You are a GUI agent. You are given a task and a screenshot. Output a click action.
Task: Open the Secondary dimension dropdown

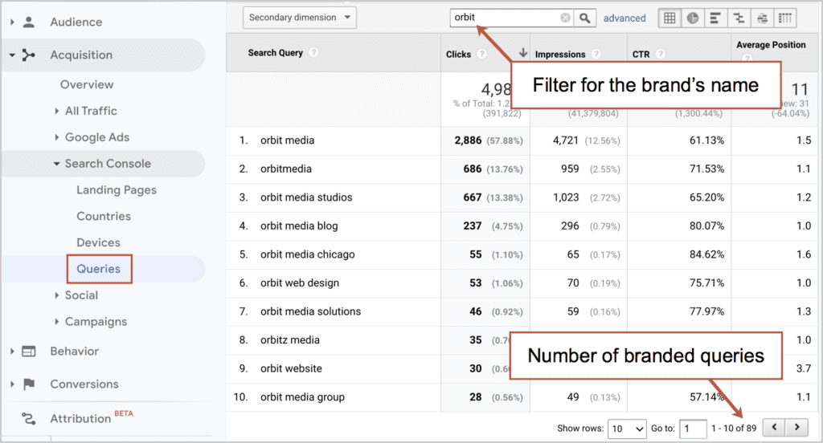pos(300,18)
